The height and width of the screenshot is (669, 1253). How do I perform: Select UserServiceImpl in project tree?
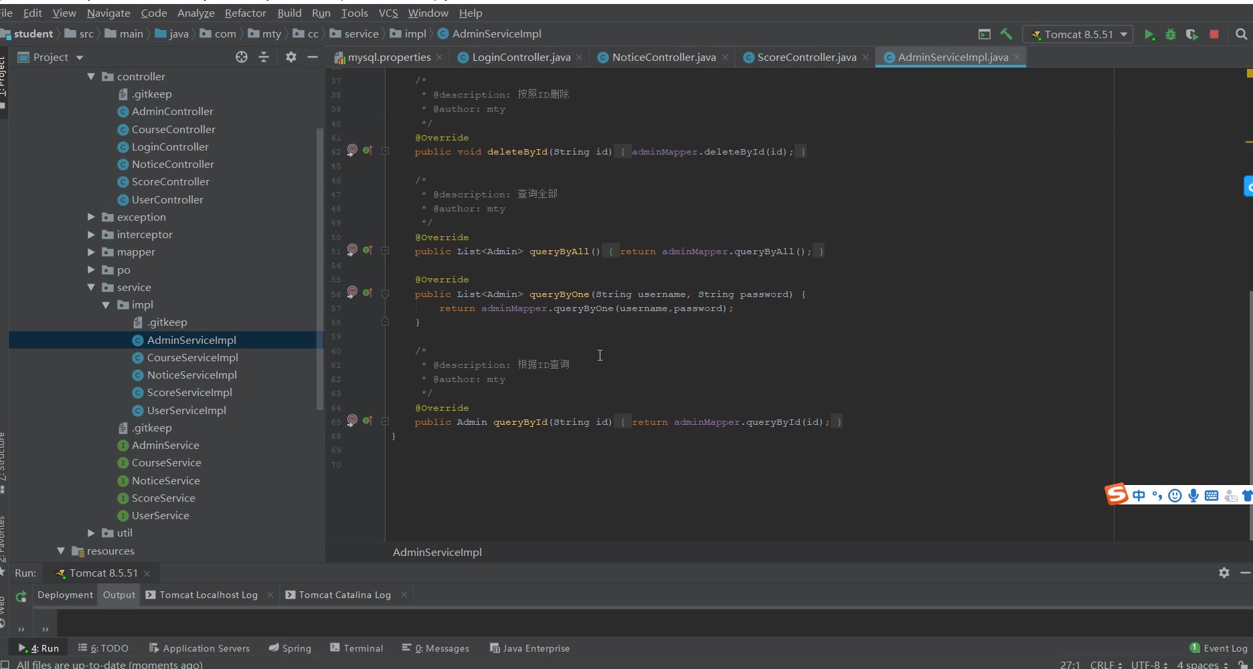186,411
